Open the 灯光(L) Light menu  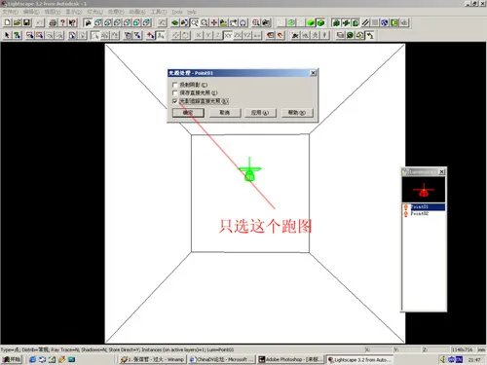pyautogui.click(x=94, y=12)
